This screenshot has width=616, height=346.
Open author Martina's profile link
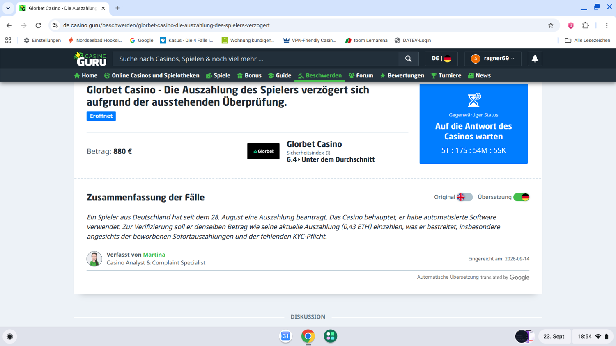[154, 255]
